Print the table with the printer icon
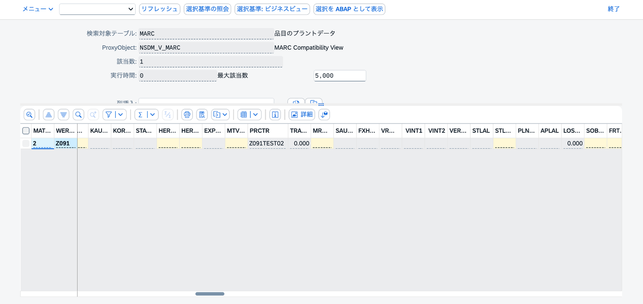 pos(187,115)
